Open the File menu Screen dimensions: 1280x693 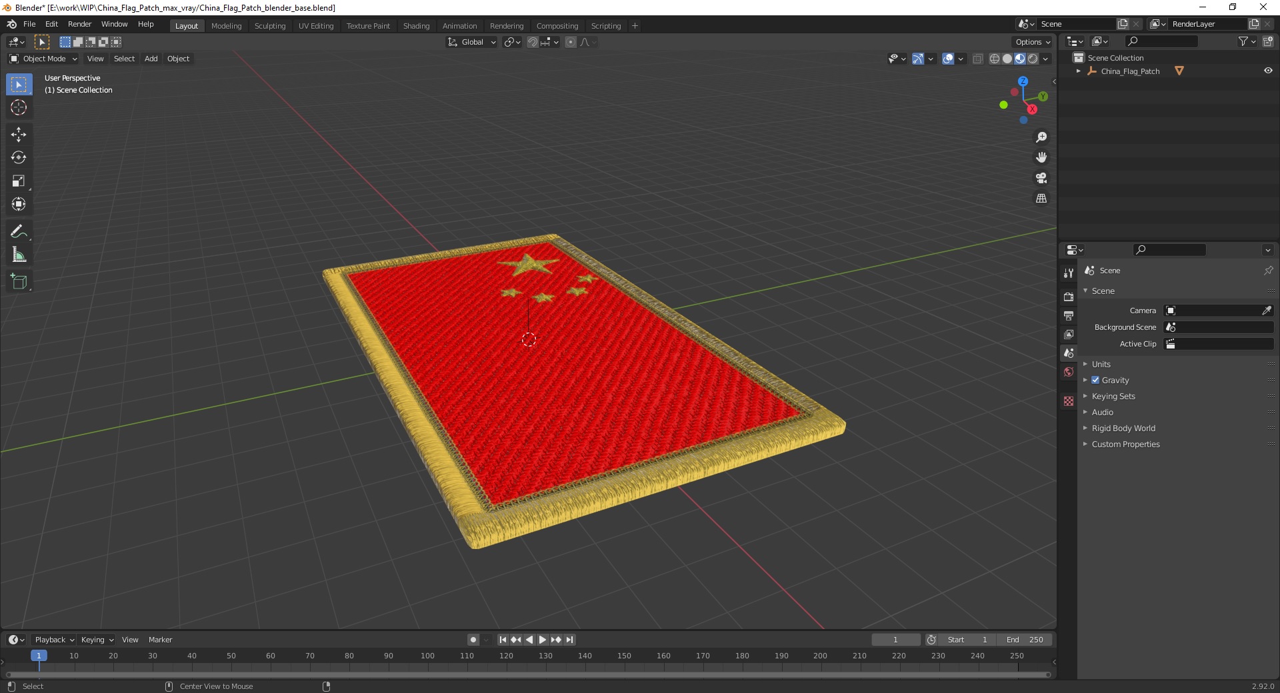29,24
